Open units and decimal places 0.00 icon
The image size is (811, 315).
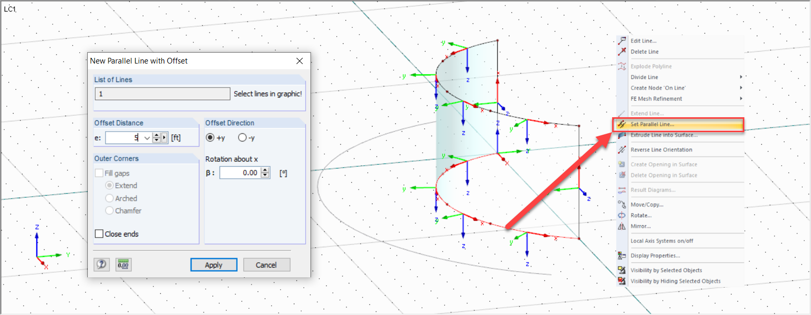coord(123,264)
